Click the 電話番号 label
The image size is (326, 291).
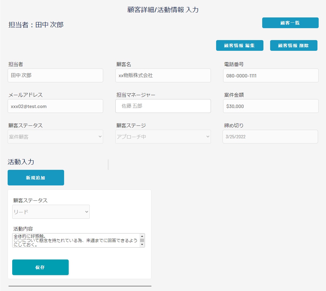234,64
